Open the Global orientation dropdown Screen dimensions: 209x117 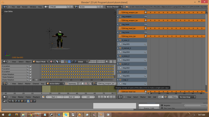(83, 61)
